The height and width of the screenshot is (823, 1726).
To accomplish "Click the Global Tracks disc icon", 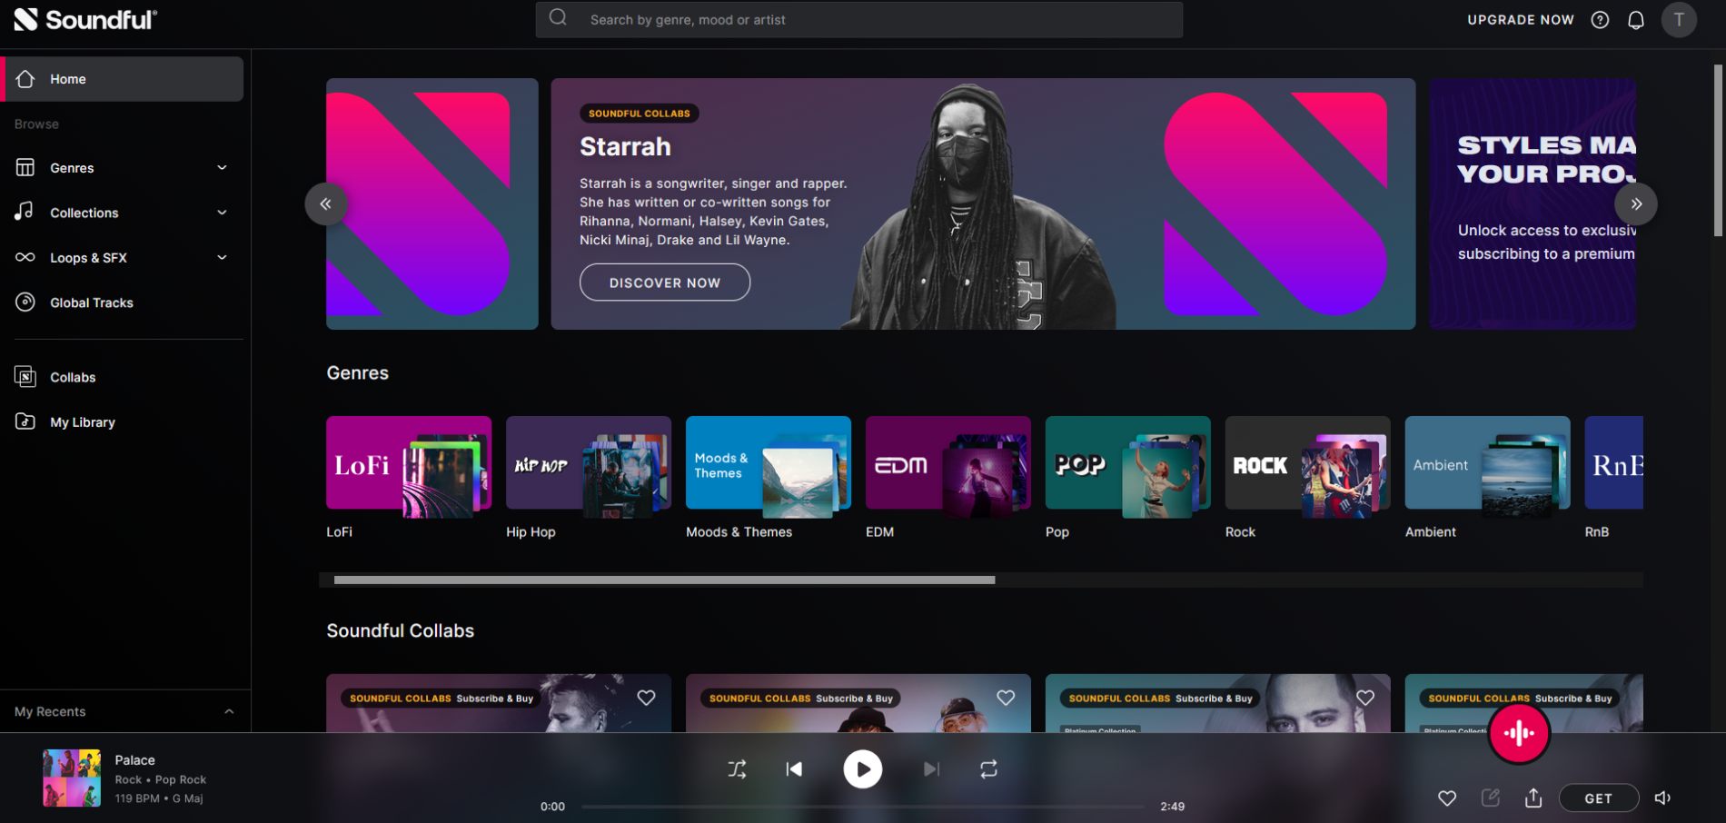I will 25,302.
